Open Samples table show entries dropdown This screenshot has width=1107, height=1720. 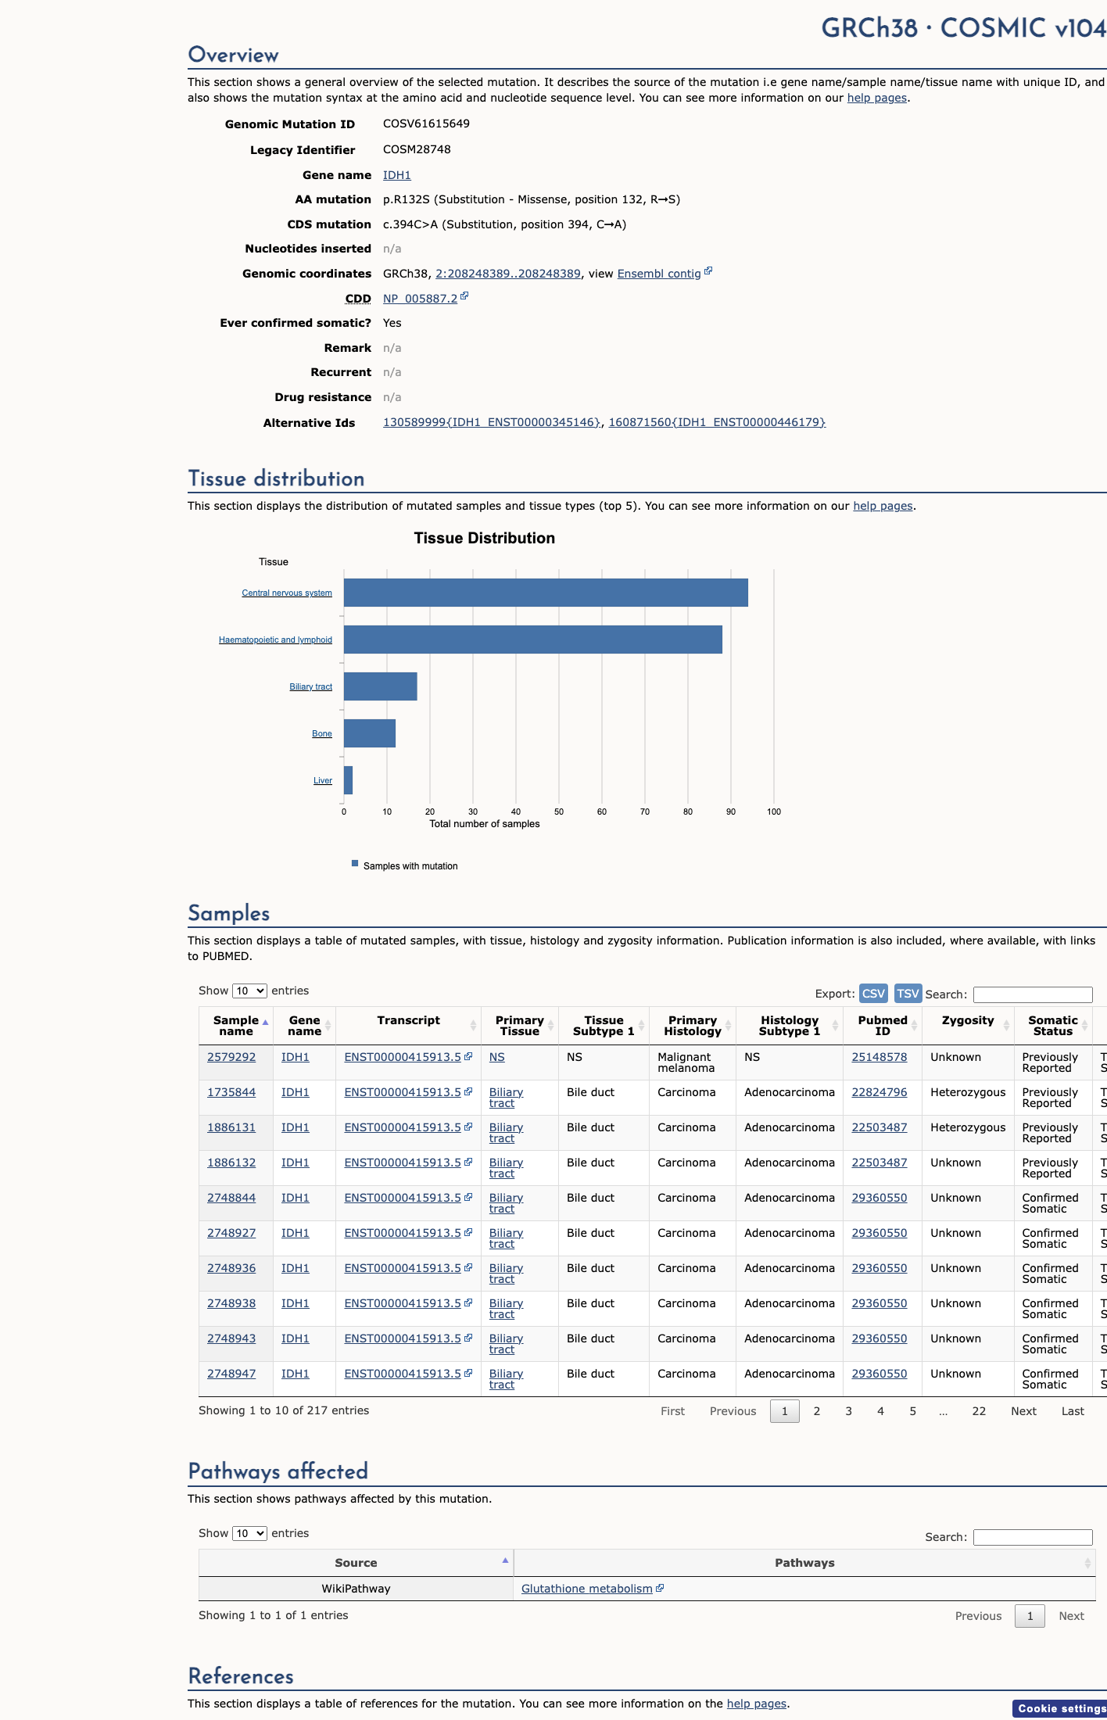point(249,991)
